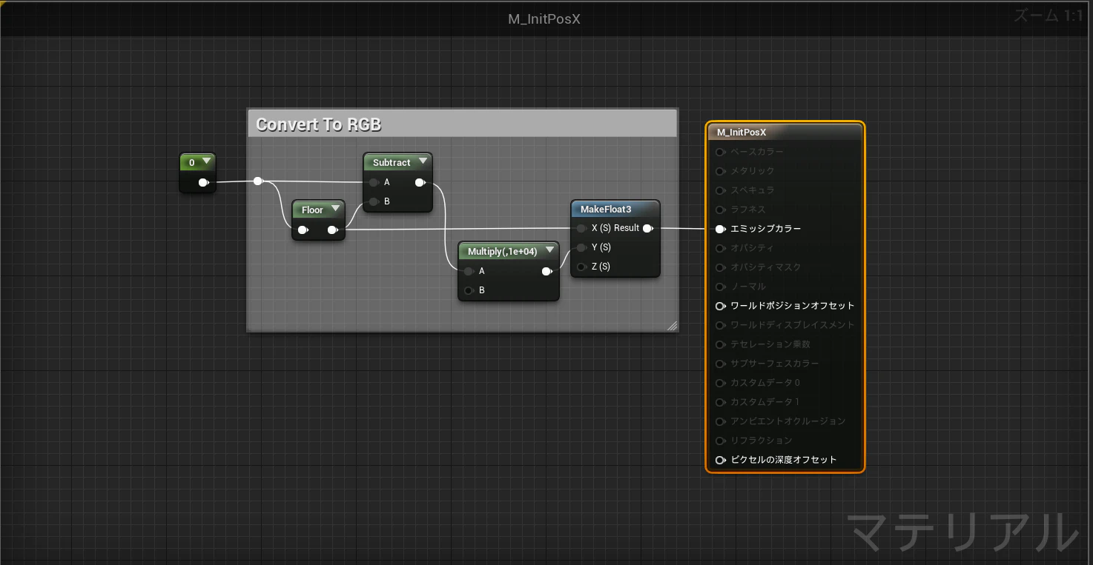
Task: Select the MakeFloat3 node title
Action: click(x=606, y=210)
